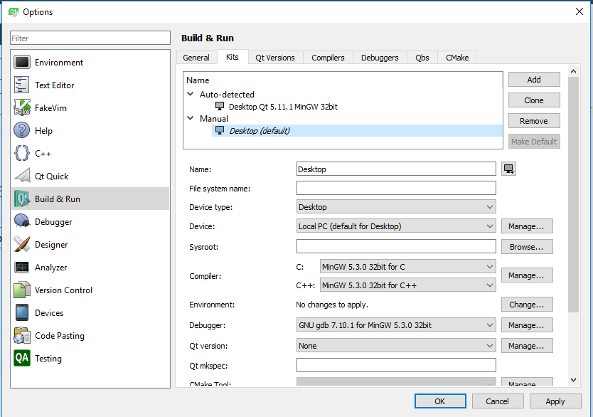Select the Desktop Qt 5.11.1 MinGW 32bit kit

[283, 107]
